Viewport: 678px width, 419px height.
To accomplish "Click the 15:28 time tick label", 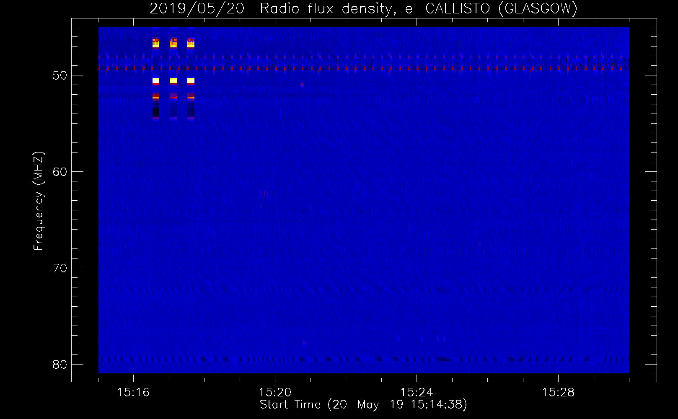I will click(558, 392).
